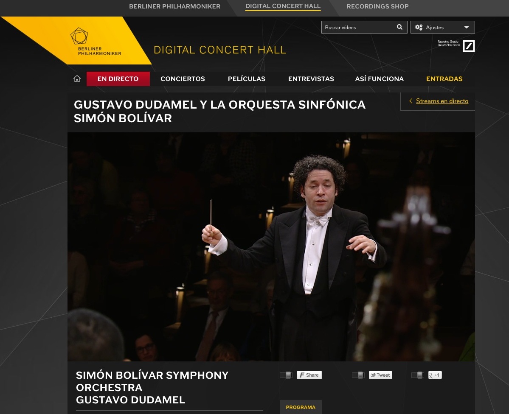Screen dimensions: 509x414
Task: Click the search magnifier icon
Action: coord(399,27)
